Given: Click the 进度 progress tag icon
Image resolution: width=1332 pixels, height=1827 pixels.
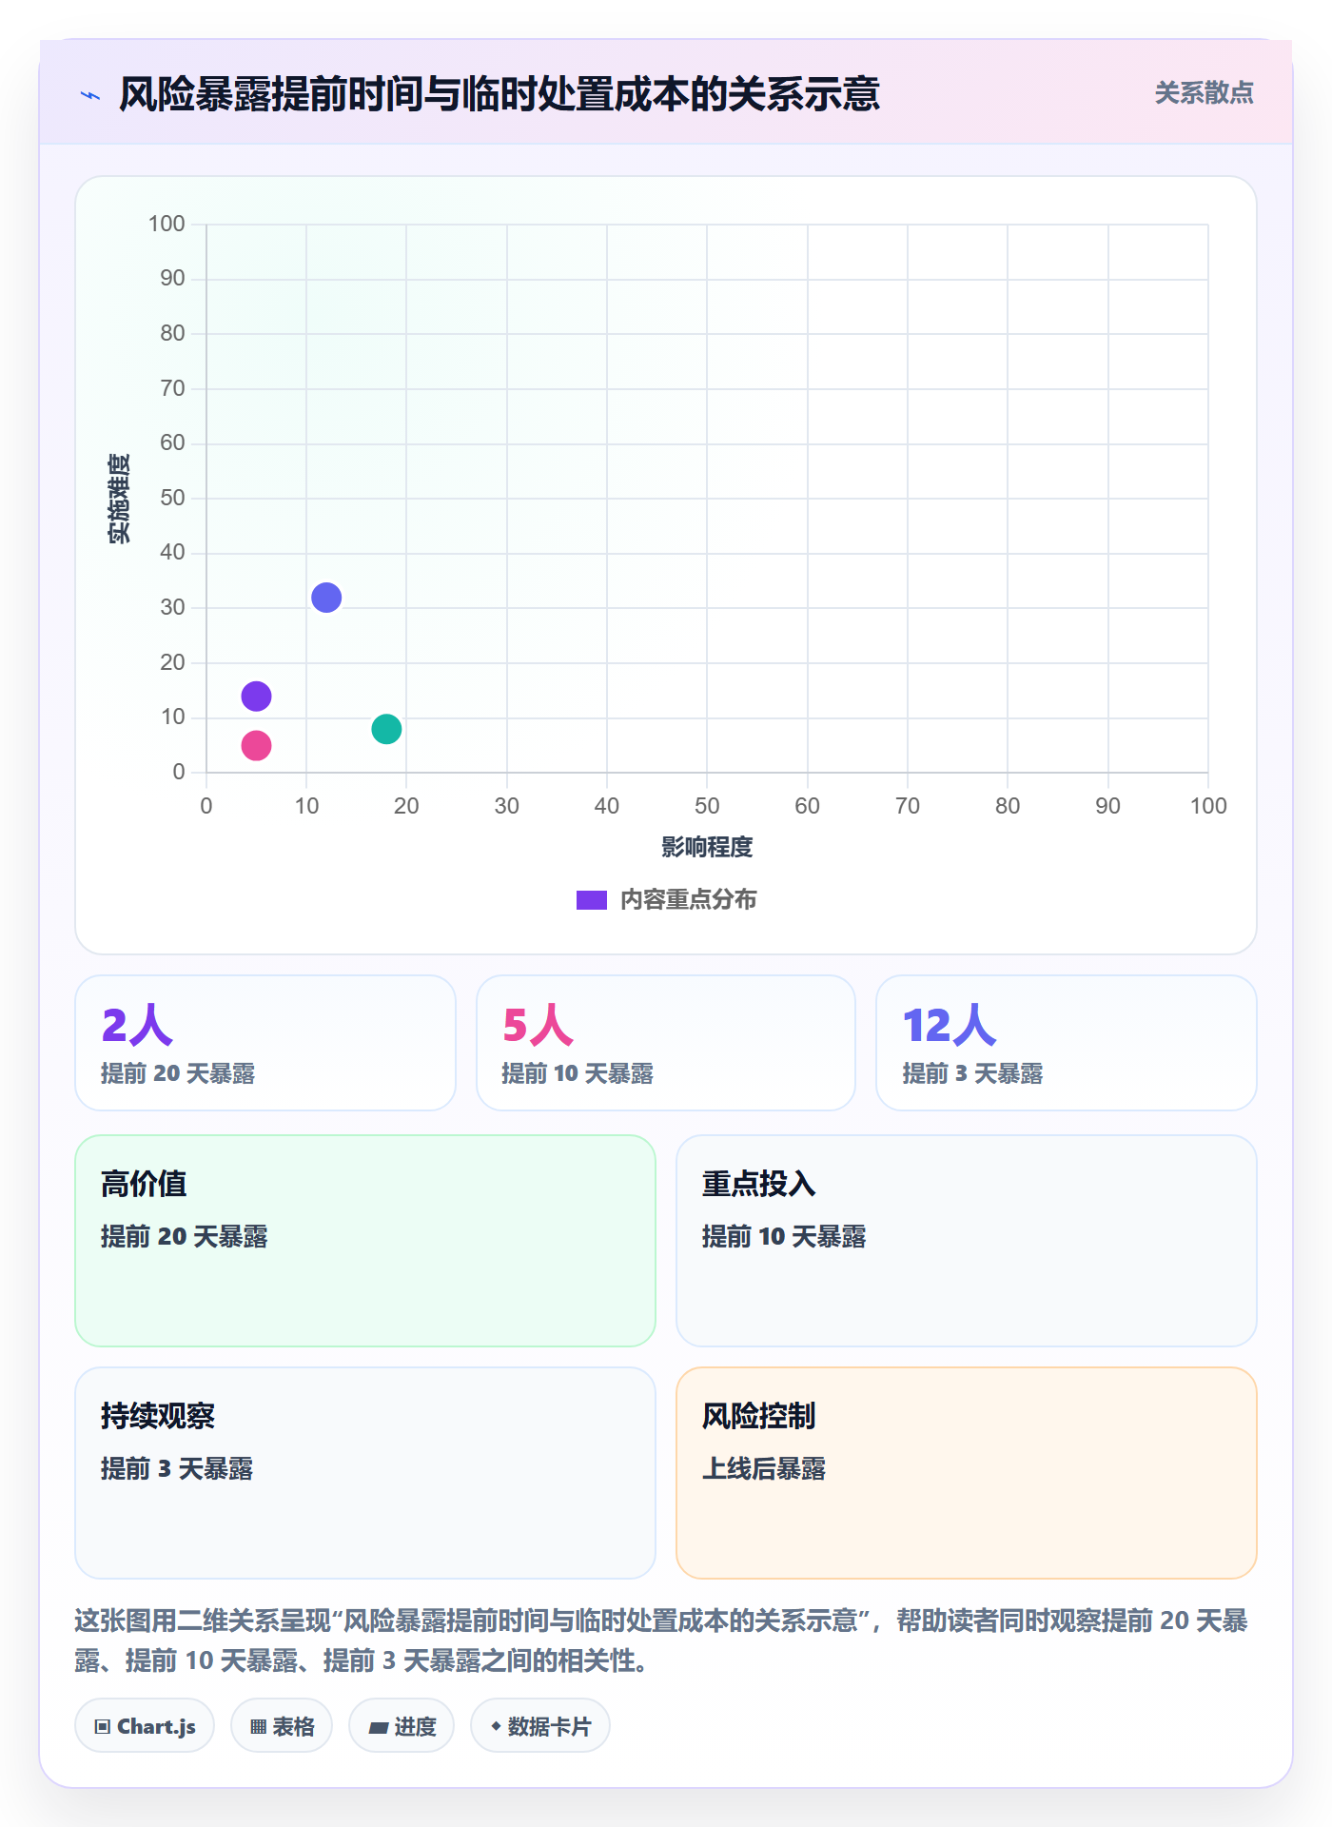Looking at the screenshot, I should [378, 1727].
